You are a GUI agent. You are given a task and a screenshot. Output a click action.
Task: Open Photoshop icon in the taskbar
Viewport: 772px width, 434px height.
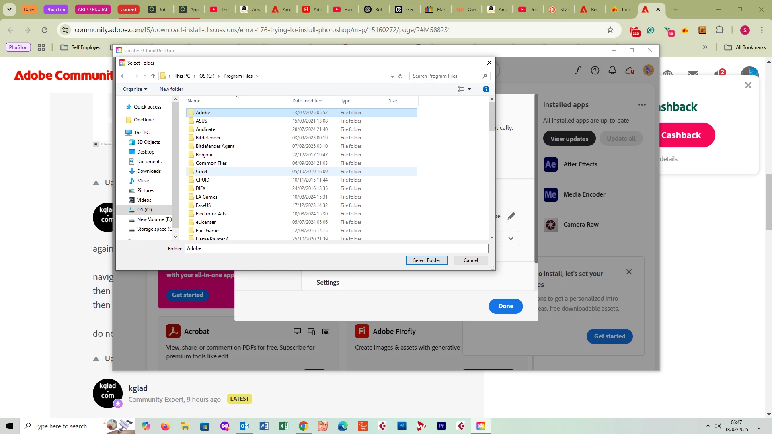[402, 426]
